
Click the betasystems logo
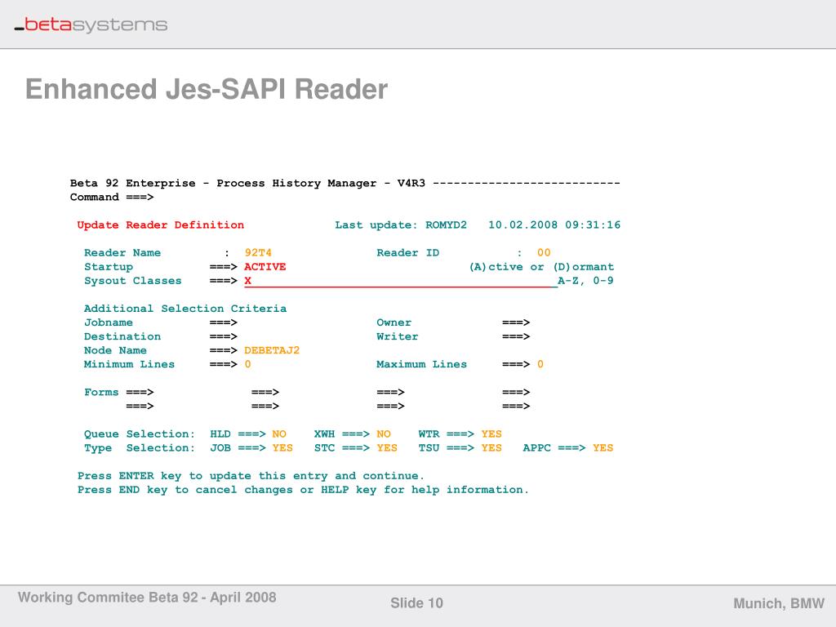pyautogui.click(x=91, y=24)
